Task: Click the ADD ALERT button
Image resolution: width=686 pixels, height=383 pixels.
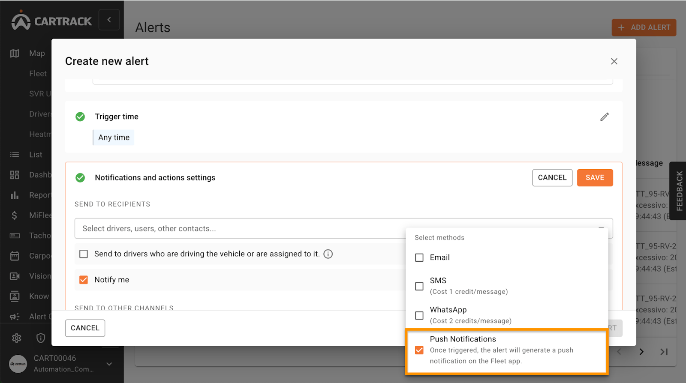Action: pyautogui.click(x=644, y=27)
